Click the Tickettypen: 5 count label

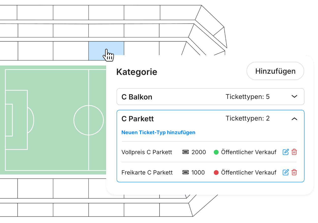click(x=247, y=97)
